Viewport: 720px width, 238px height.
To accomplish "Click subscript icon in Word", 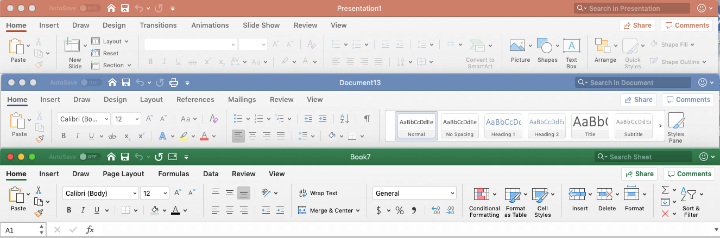I will click(127, 136).
